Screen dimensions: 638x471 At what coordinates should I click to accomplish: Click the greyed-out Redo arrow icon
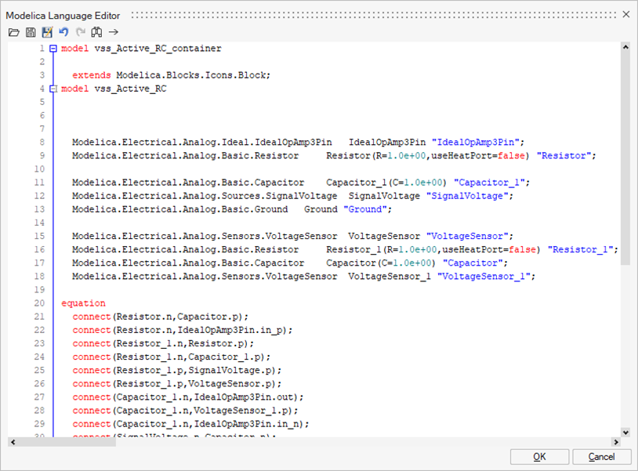[x=80, y=32]
